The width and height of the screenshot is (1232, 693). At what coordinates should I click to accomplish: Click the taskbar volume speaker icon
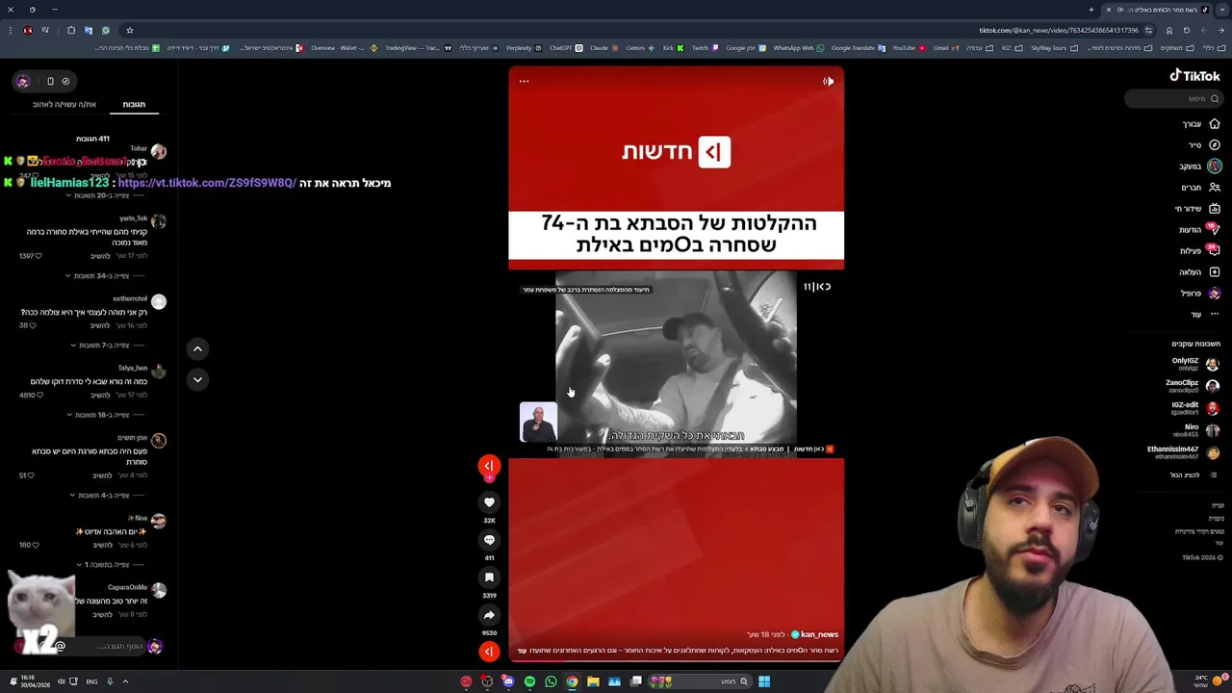[x=61, y=681]
